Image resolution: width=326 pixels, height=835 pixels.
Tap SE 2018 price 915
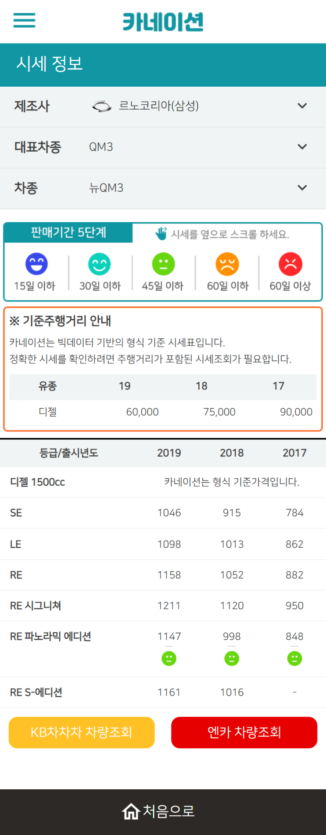[x=232, y=513]
